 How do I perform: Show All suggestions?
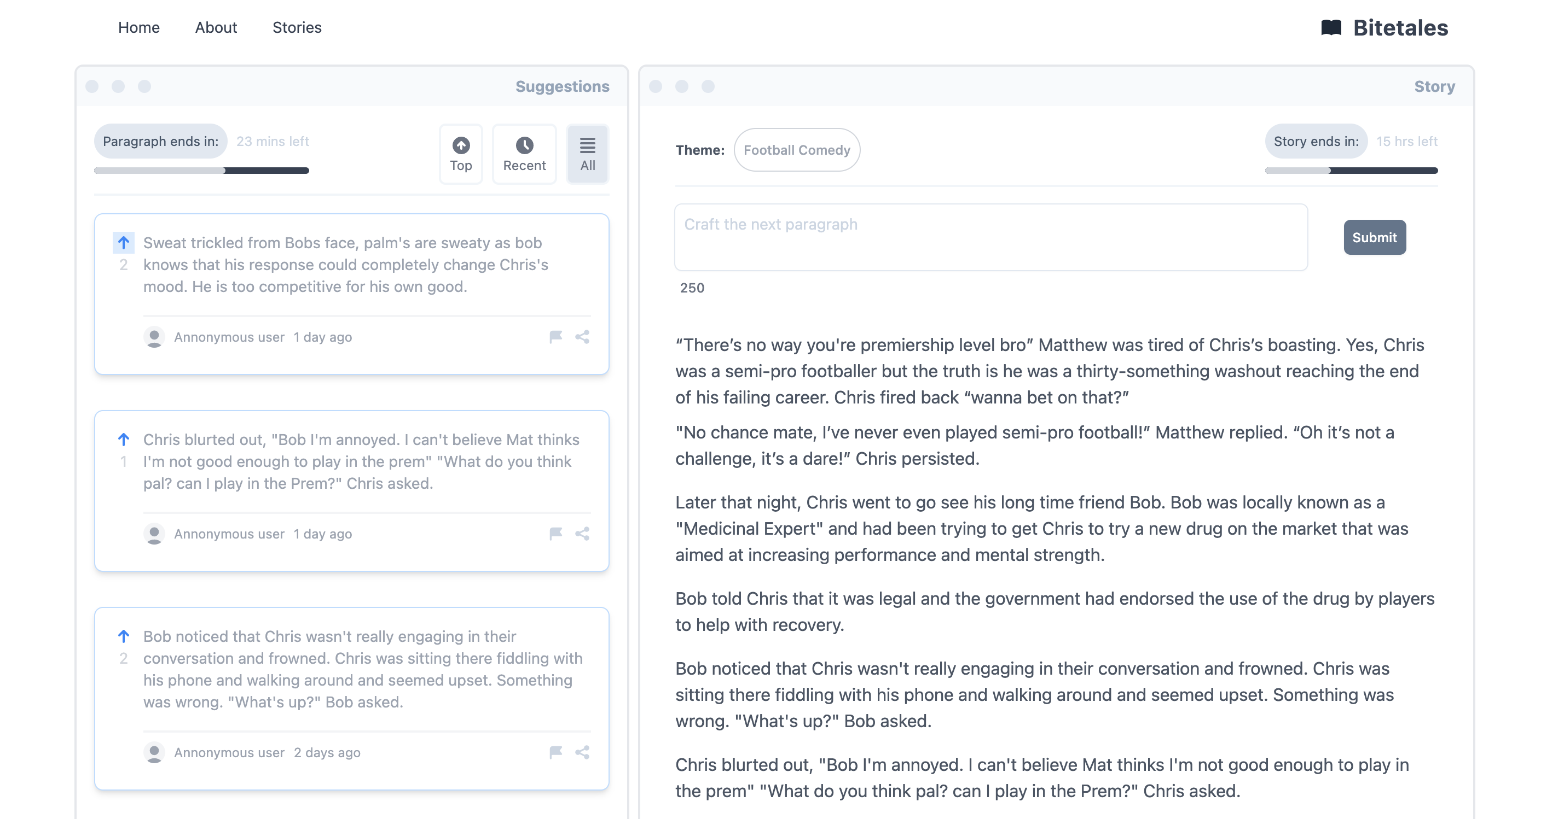587,154
